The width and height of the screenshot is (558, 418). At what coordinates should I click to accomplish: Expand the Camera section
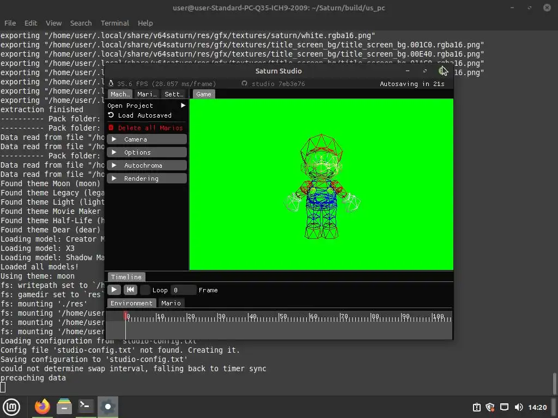pos(147,139)
